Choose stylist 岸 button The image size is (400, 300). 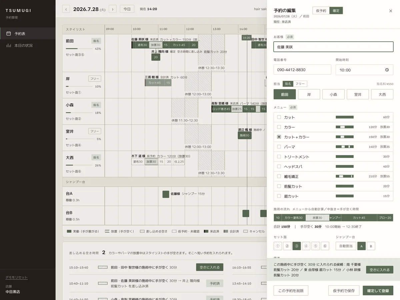point(309,94)
